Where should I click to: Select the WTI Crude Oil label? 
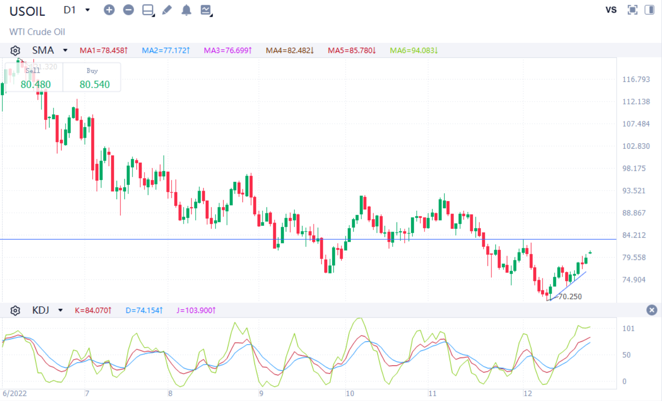click(37, 32)
